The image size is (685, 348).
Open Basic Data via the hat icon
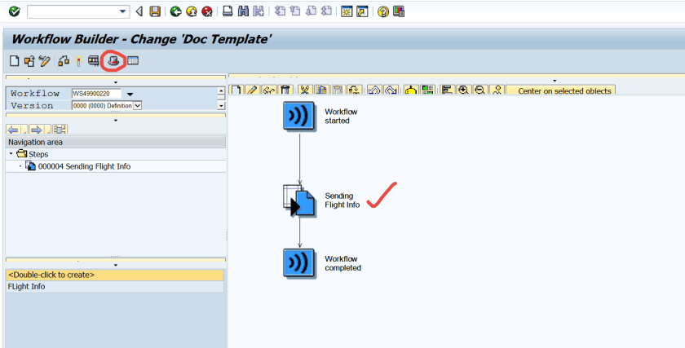tap(113, 60)
